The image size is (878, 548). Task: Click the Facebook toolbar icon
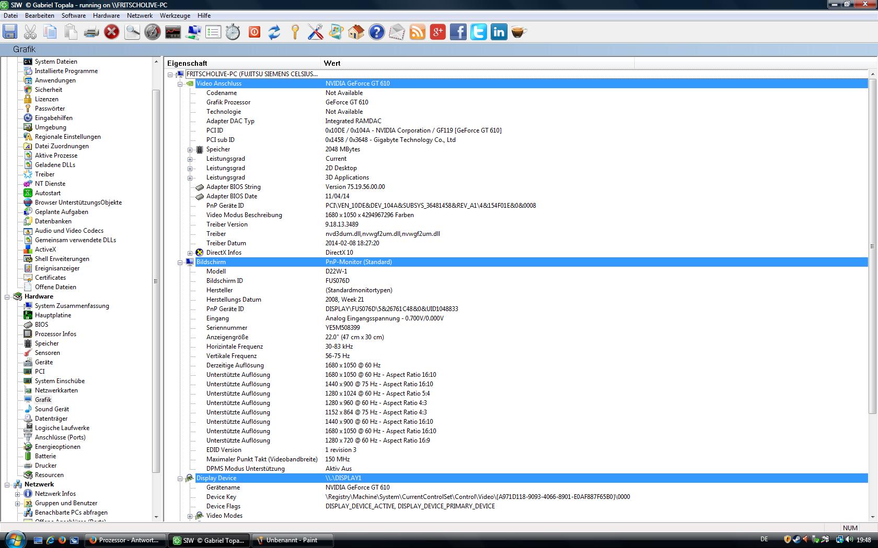pyautogui.click(x=458, y=32)
